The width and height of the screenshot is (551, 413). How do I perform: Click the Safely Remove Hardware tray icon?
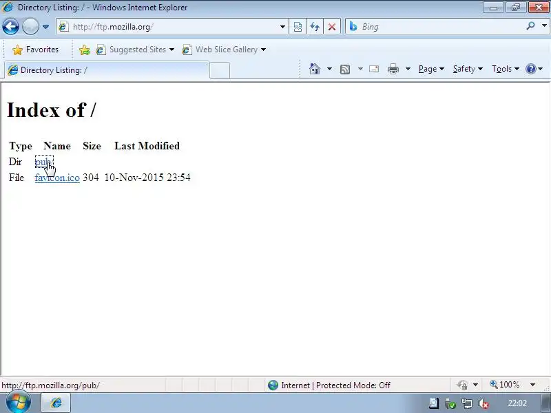coord(450,404)
